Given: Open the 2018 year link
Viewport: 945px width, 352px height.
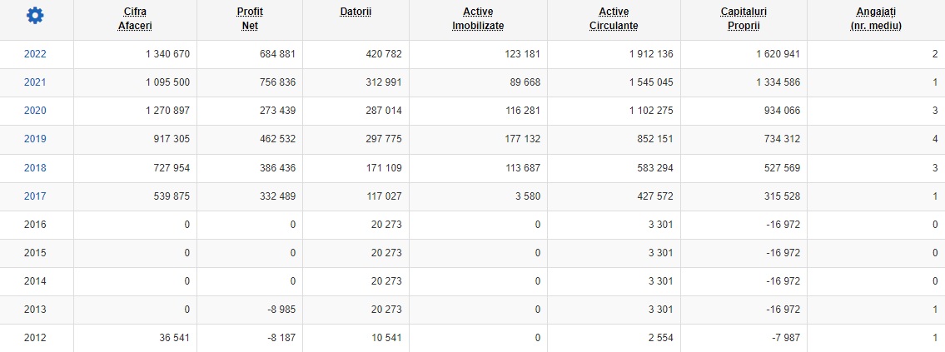Looking at the screenshot, I should [35, 167].
